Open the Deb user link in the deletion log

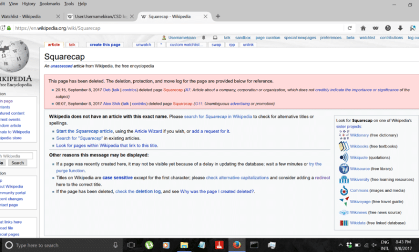(107, 90)
